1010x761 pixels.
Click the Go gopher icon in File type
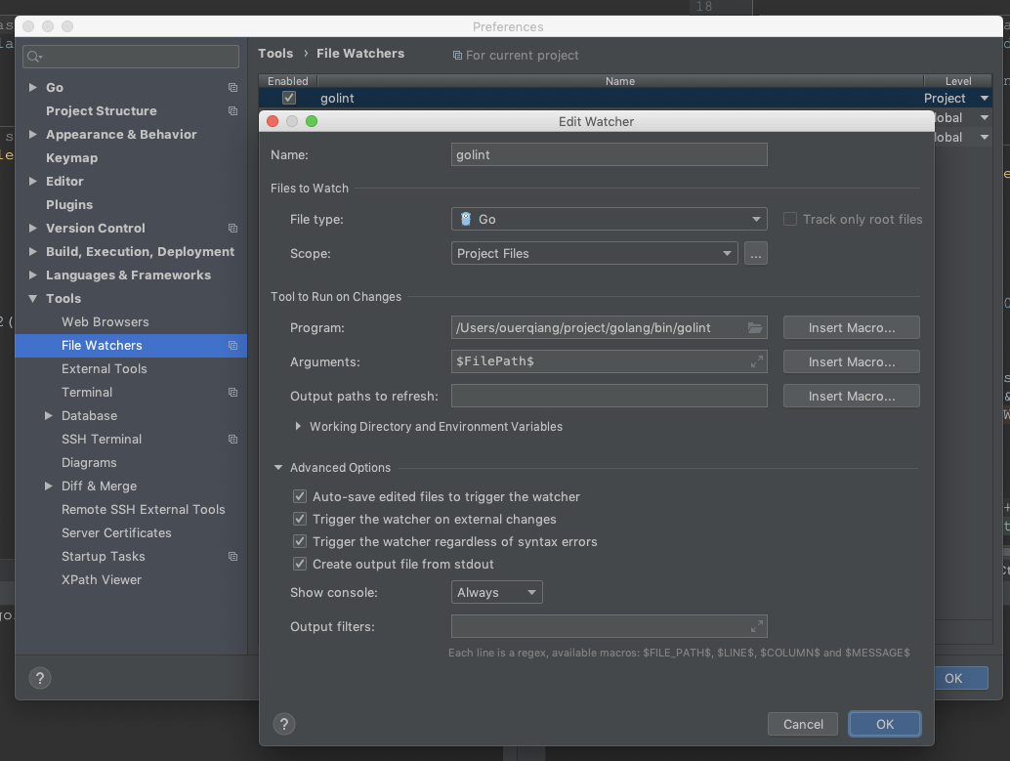click(x=466, y=219)
